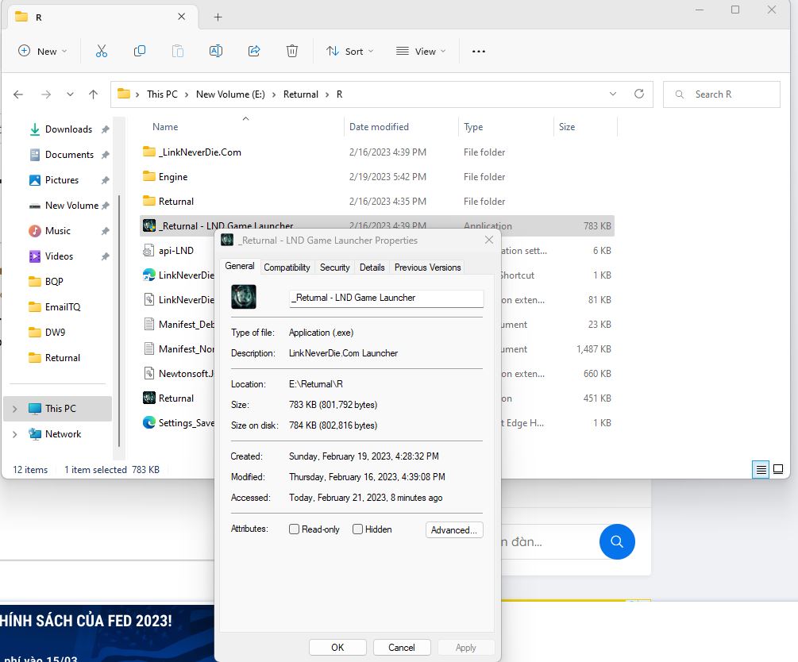Image resolution: width=798 pixels, height=662 pixels.
Task: Sort by Date modified column header
Action: pos(380,127)
